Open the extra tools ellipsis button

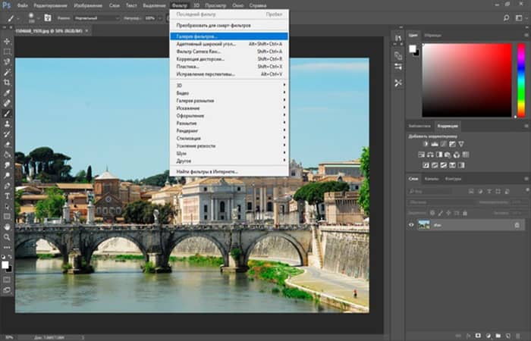pos(7,247)
